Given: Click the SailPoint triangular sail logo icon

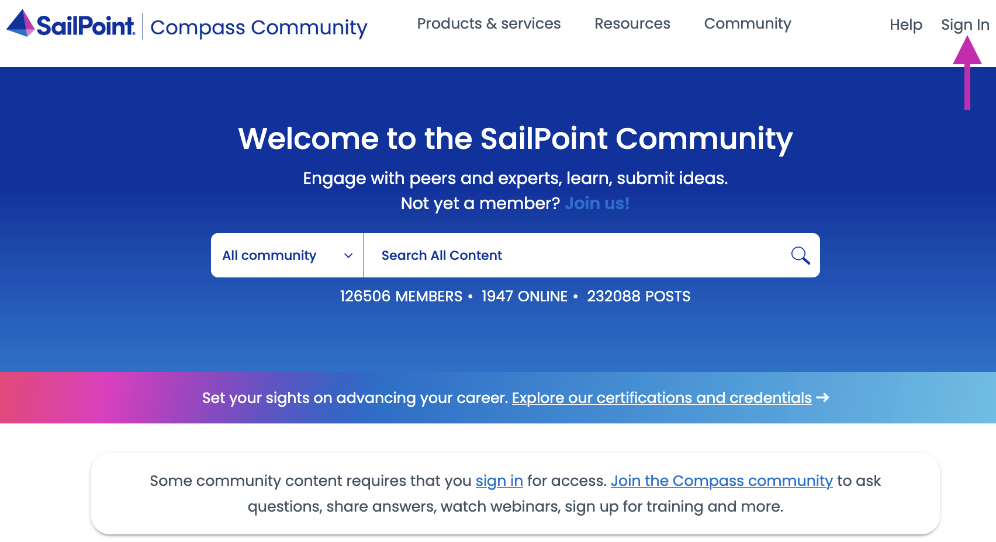Looking at the screenshot, I should [x=20, y=23].
